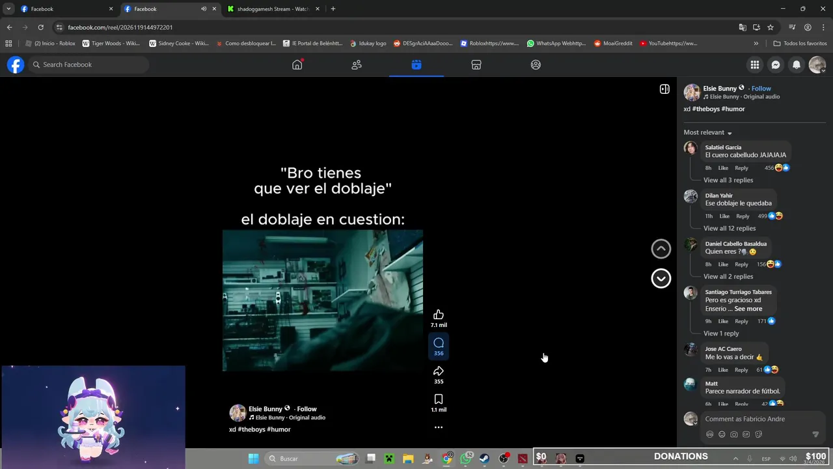Expand all 12 replies under Dilan Yahir

click(730, 228)
